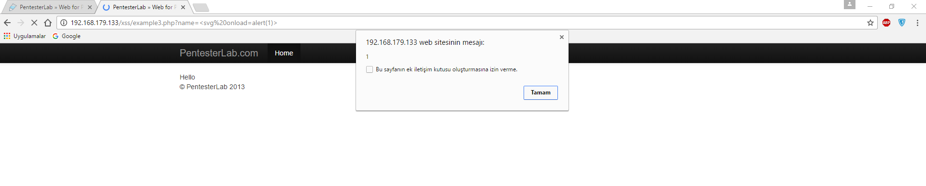
Task: Click the address bar URL field
Action: pos(464,23)
